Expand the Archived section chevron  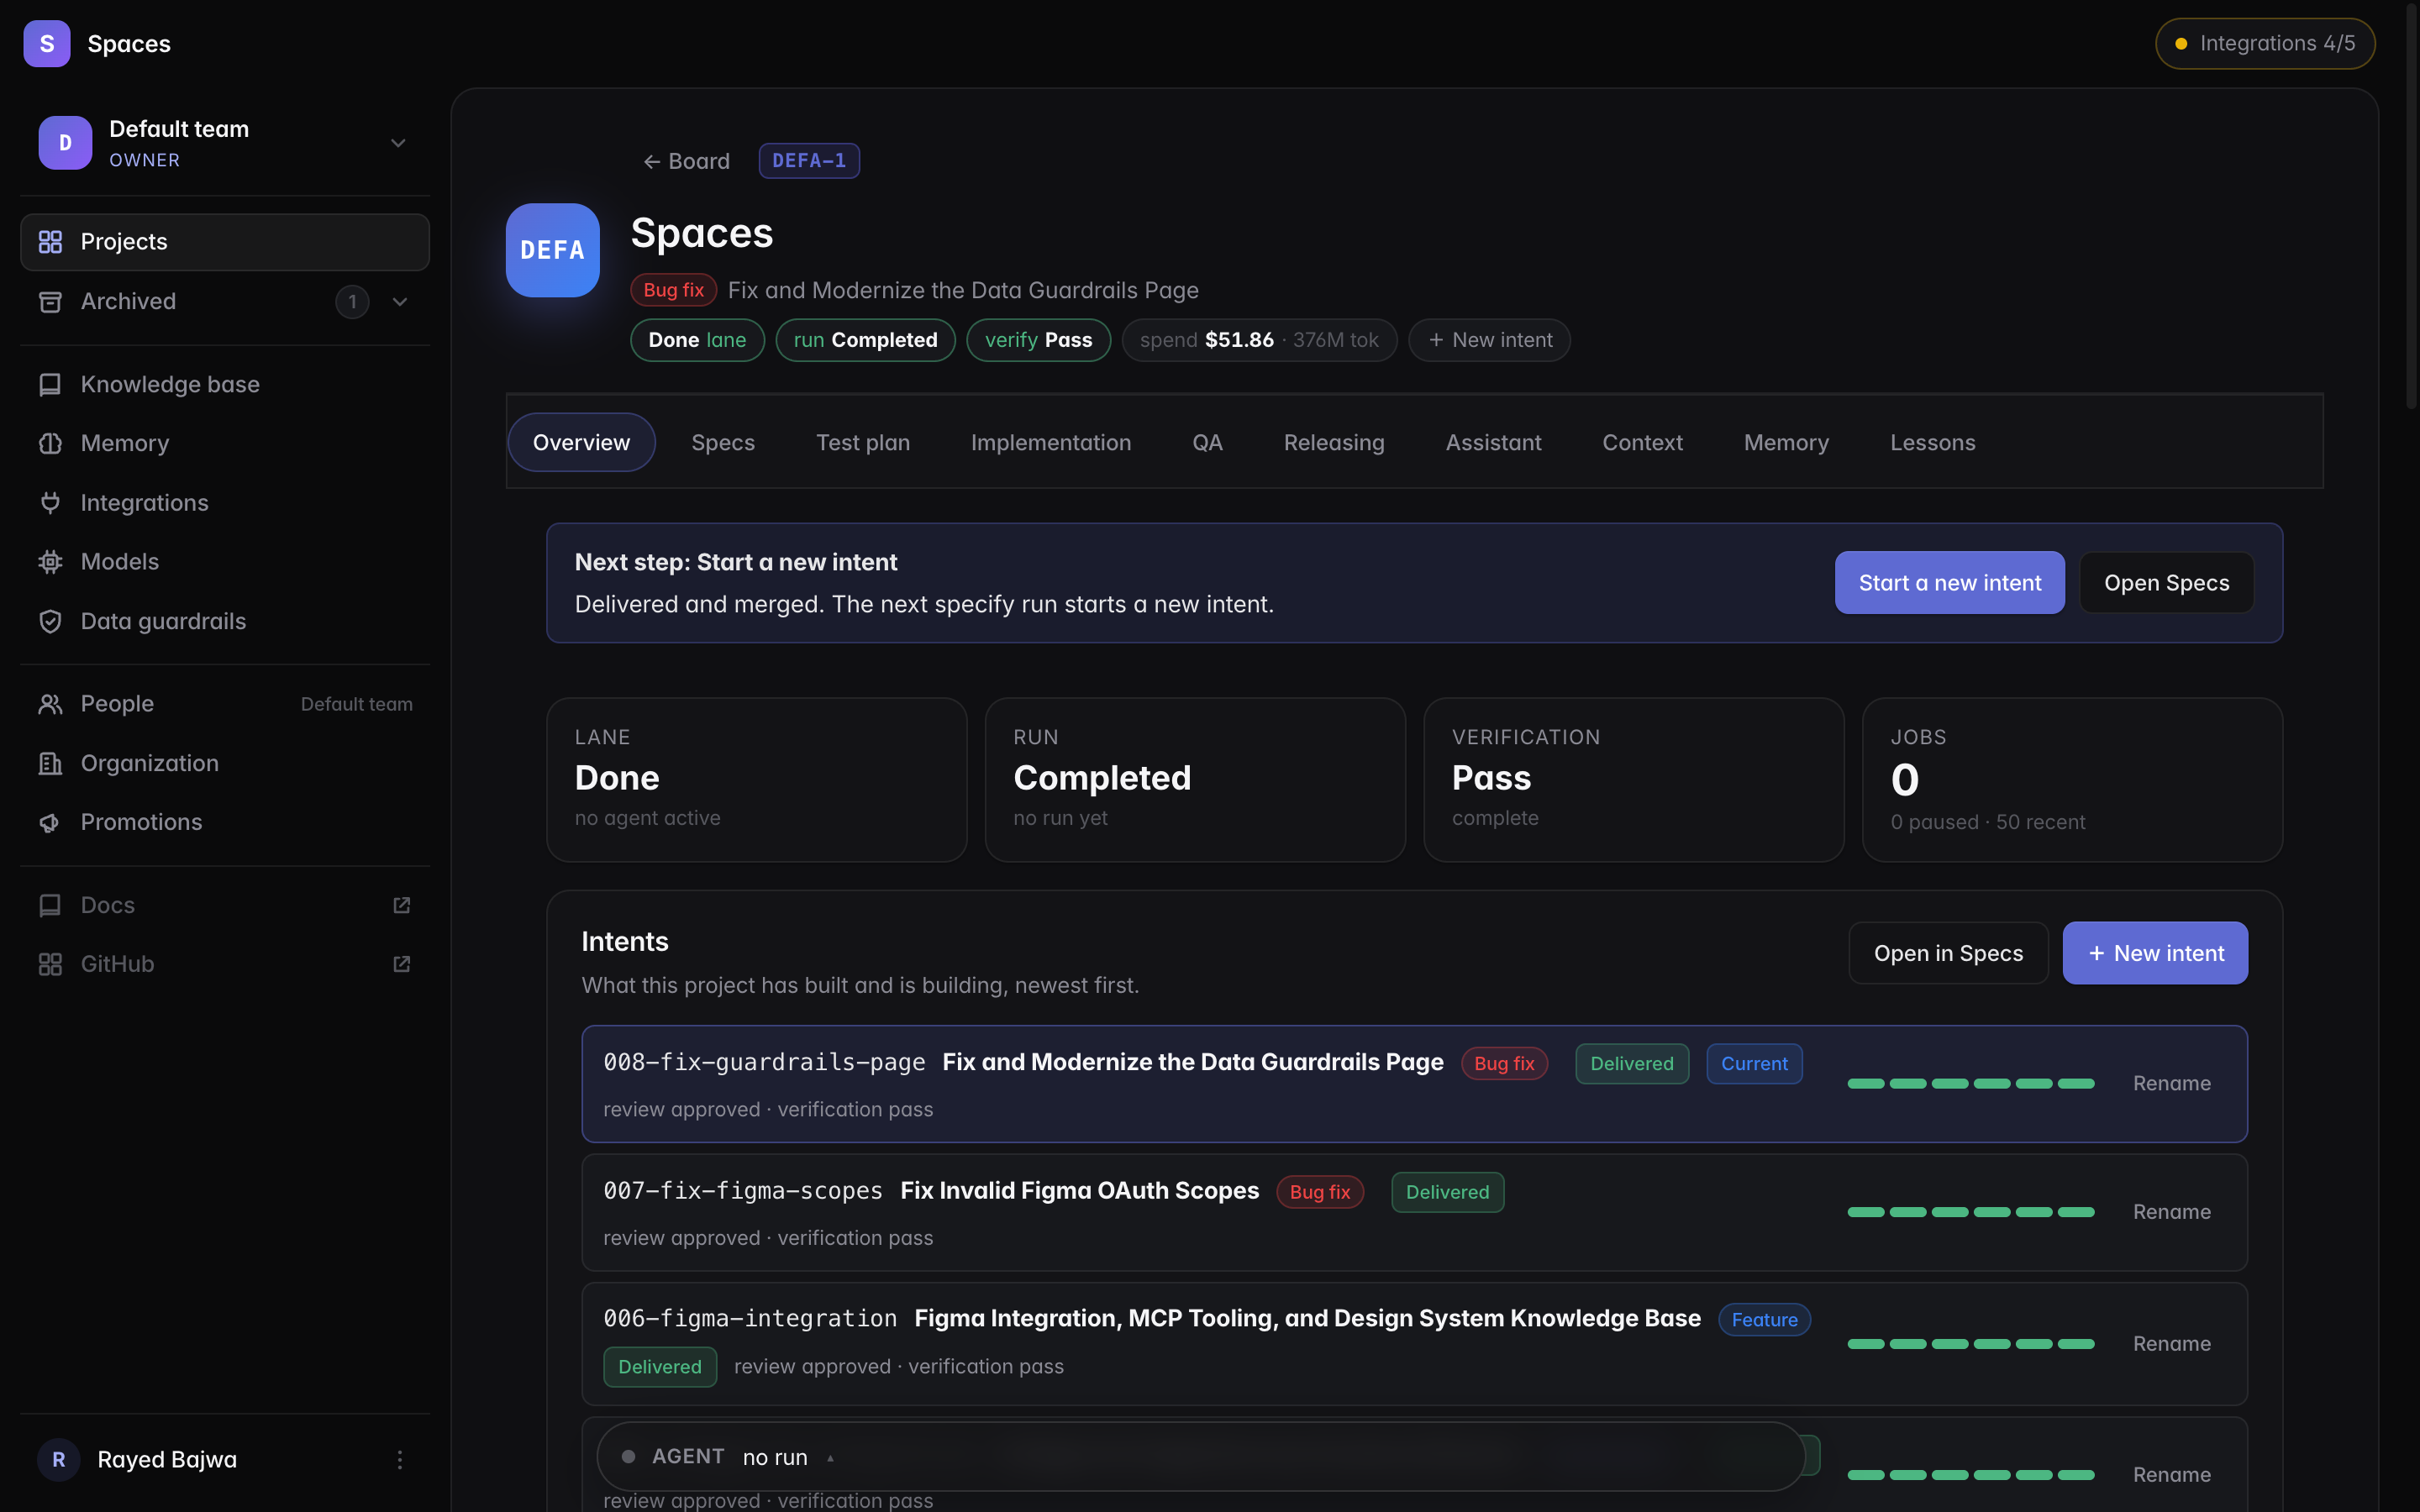point(400,301)
